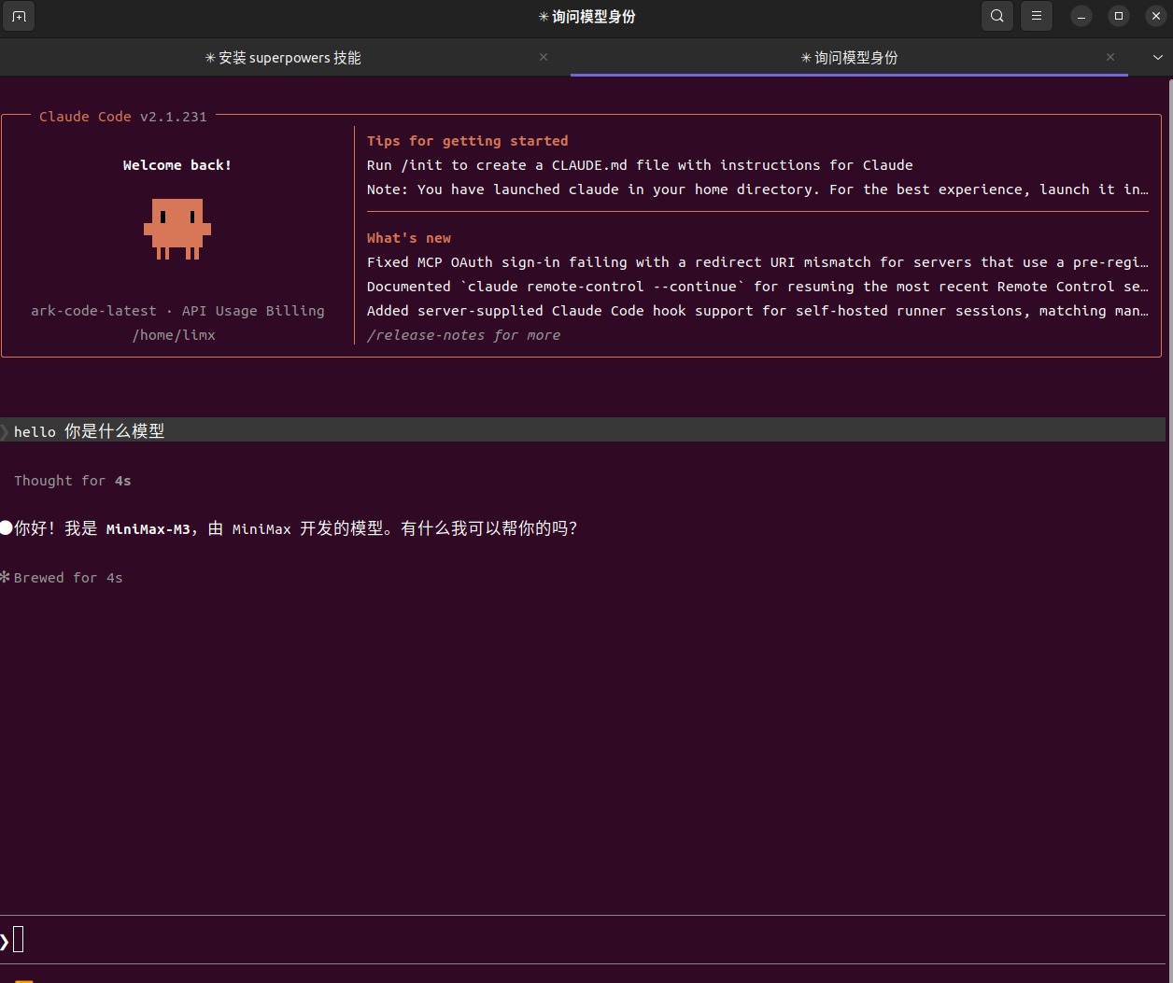Image resolution: width=1173 pixels, height=983 pixels.
Task: Click the window title '询问模型身份'
Action: coord(586,16)
